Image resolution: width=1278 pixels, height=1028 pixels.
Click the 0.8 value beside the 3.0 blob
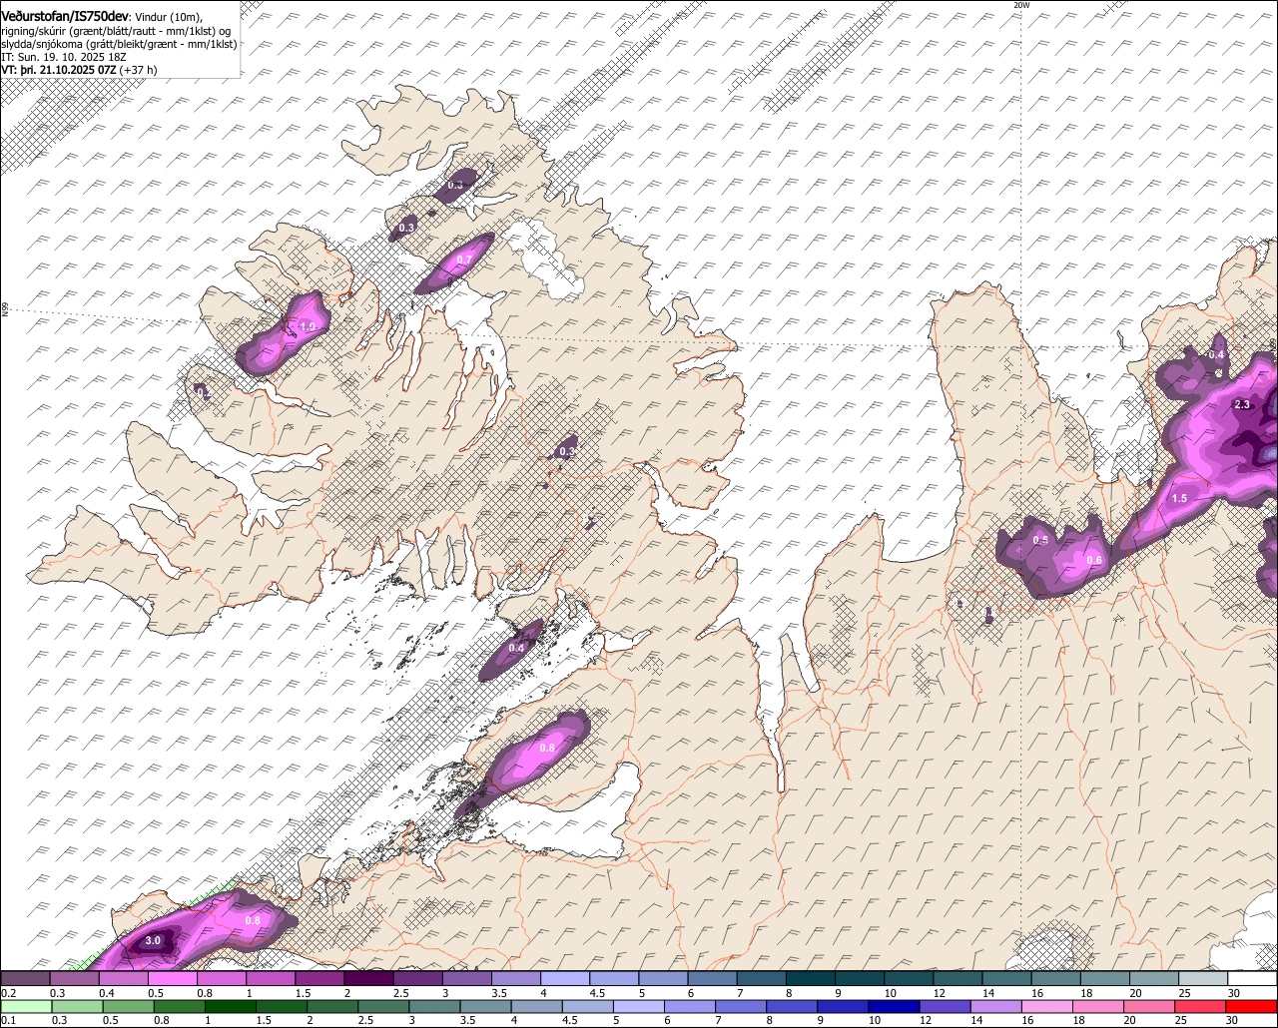pos(253,920)
